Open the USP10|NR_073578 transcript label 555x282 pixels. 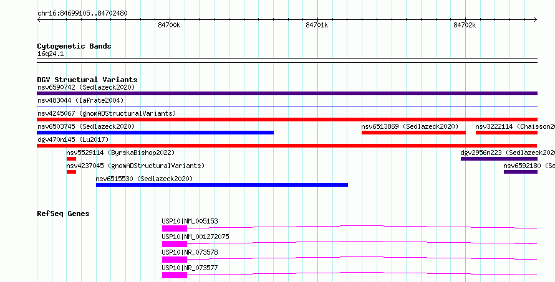(190, 252)
